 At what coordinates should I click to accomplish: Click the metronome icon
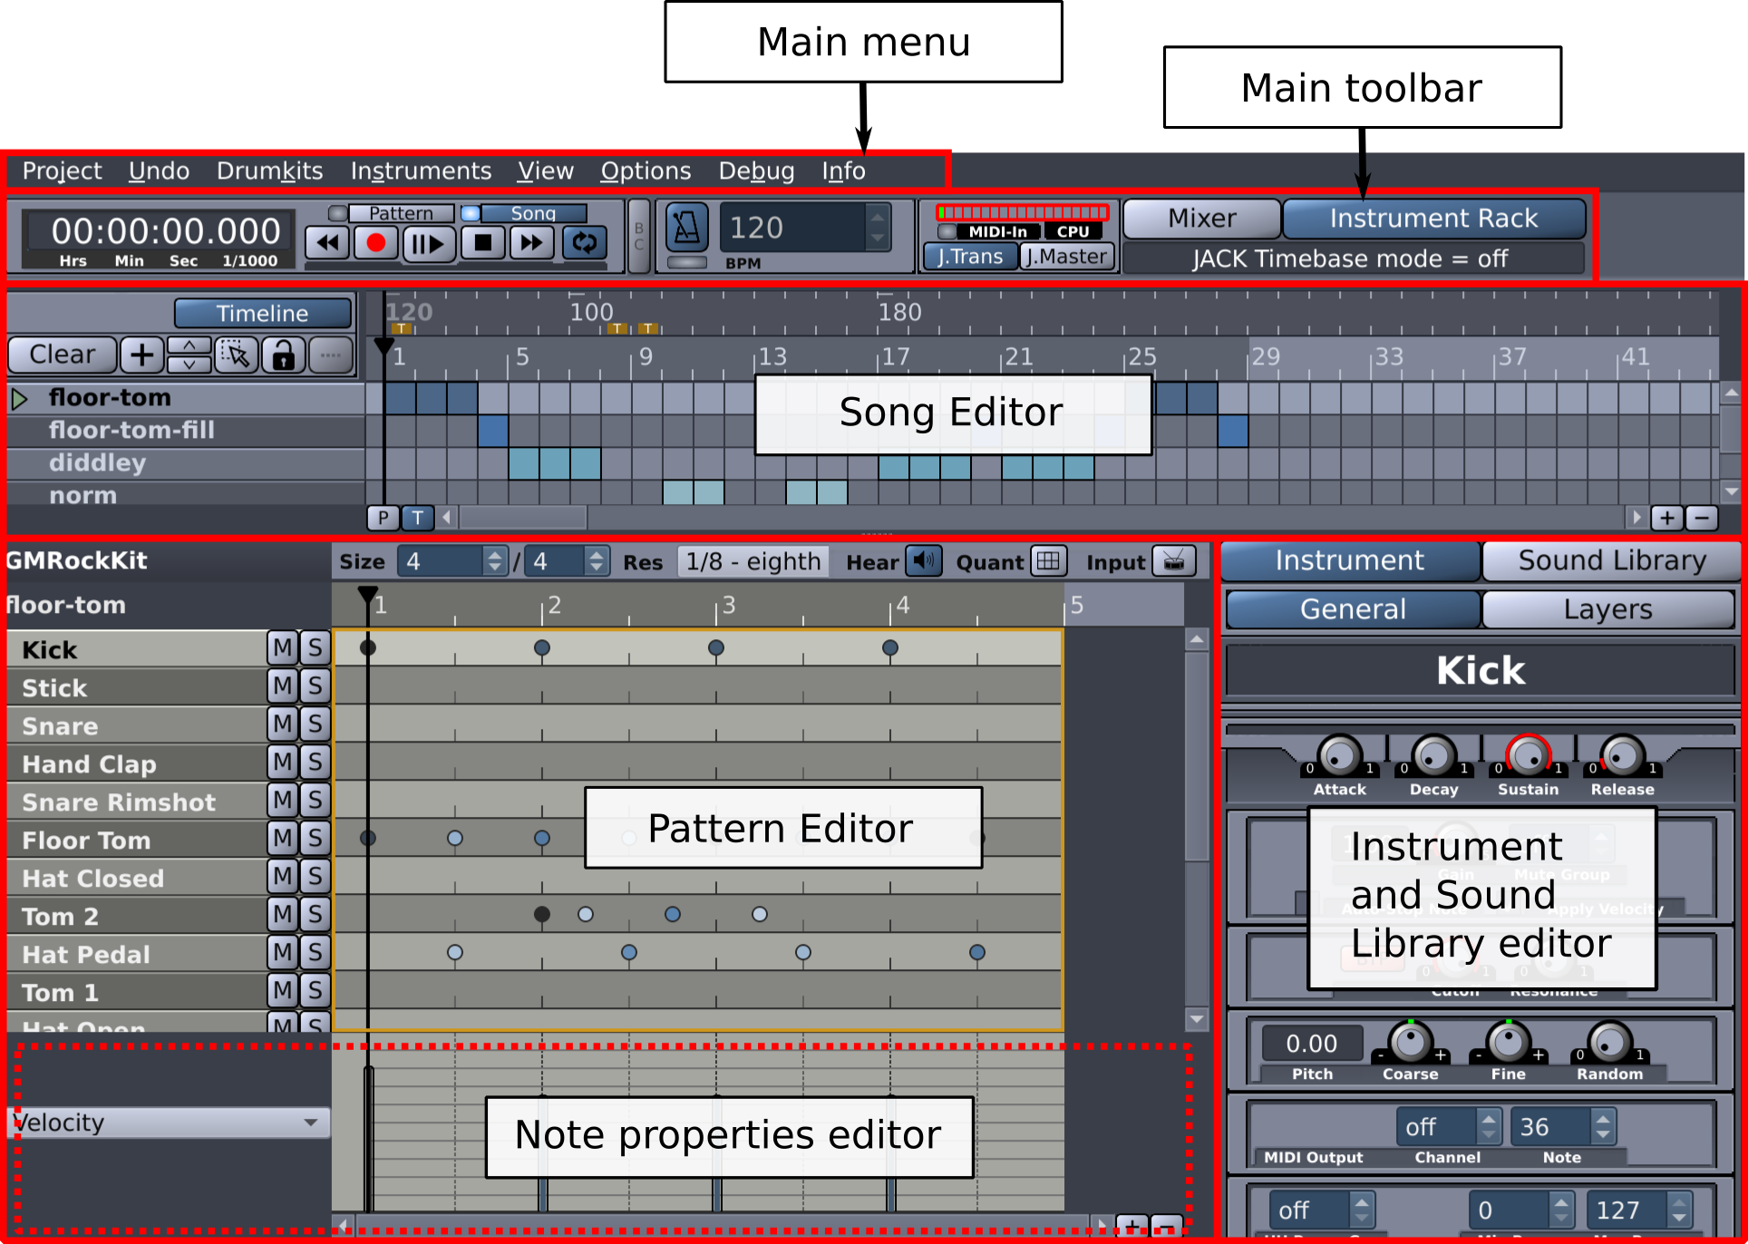pyautogui.click(x=686, y=228)
